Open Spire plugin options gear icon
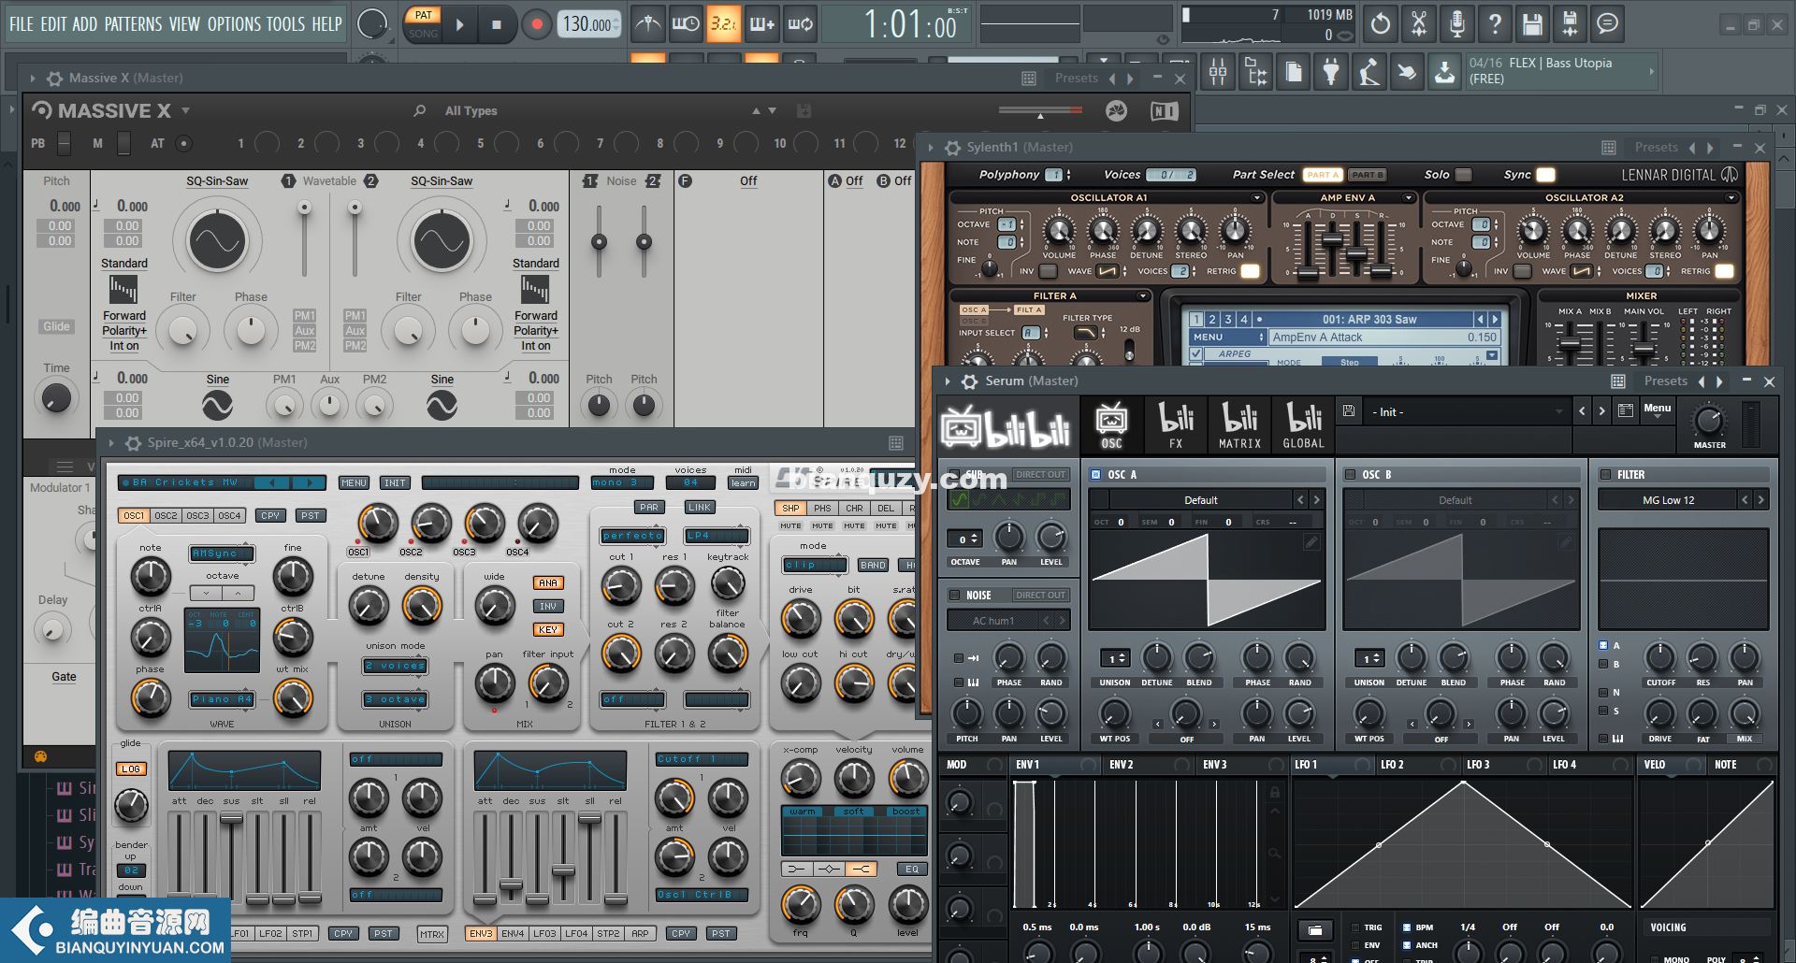 [x=134, y=443]
